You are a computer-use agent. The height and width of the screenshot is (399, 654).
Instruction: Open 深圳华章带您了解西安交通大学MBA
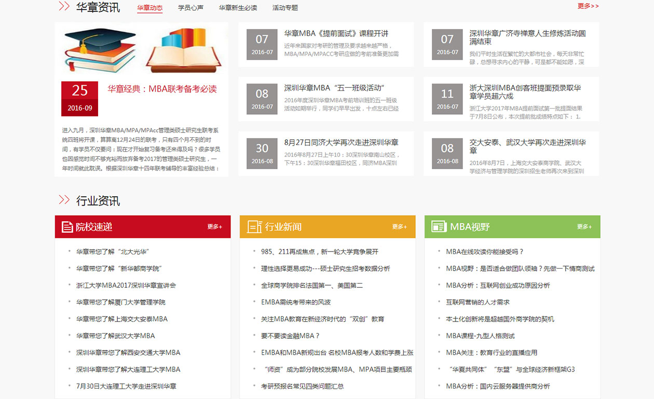pyautogui.click(x=128, y=353)
